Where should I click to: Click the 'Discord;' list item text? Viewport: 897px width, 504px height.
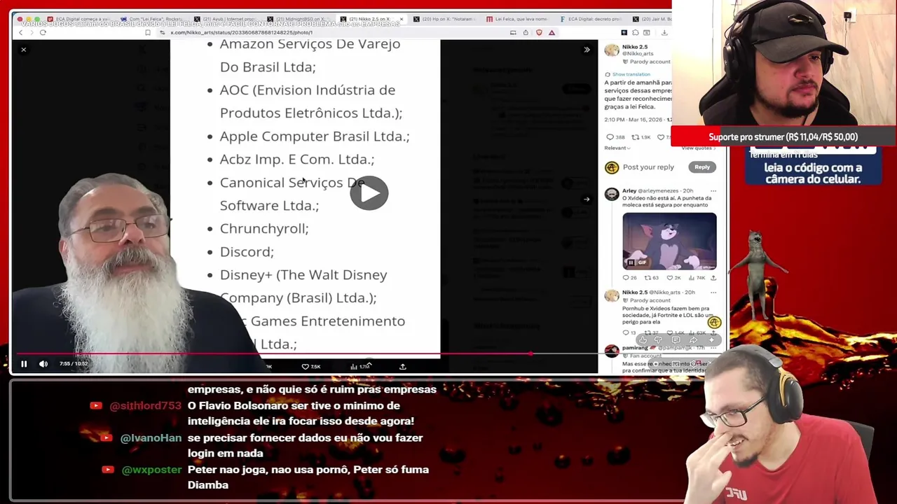247,252
